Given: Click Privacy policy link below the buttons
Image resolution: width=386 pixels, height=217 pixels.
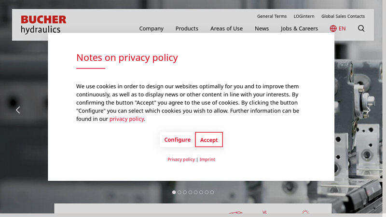Looking at the screenshot, I should pos(181,160).
